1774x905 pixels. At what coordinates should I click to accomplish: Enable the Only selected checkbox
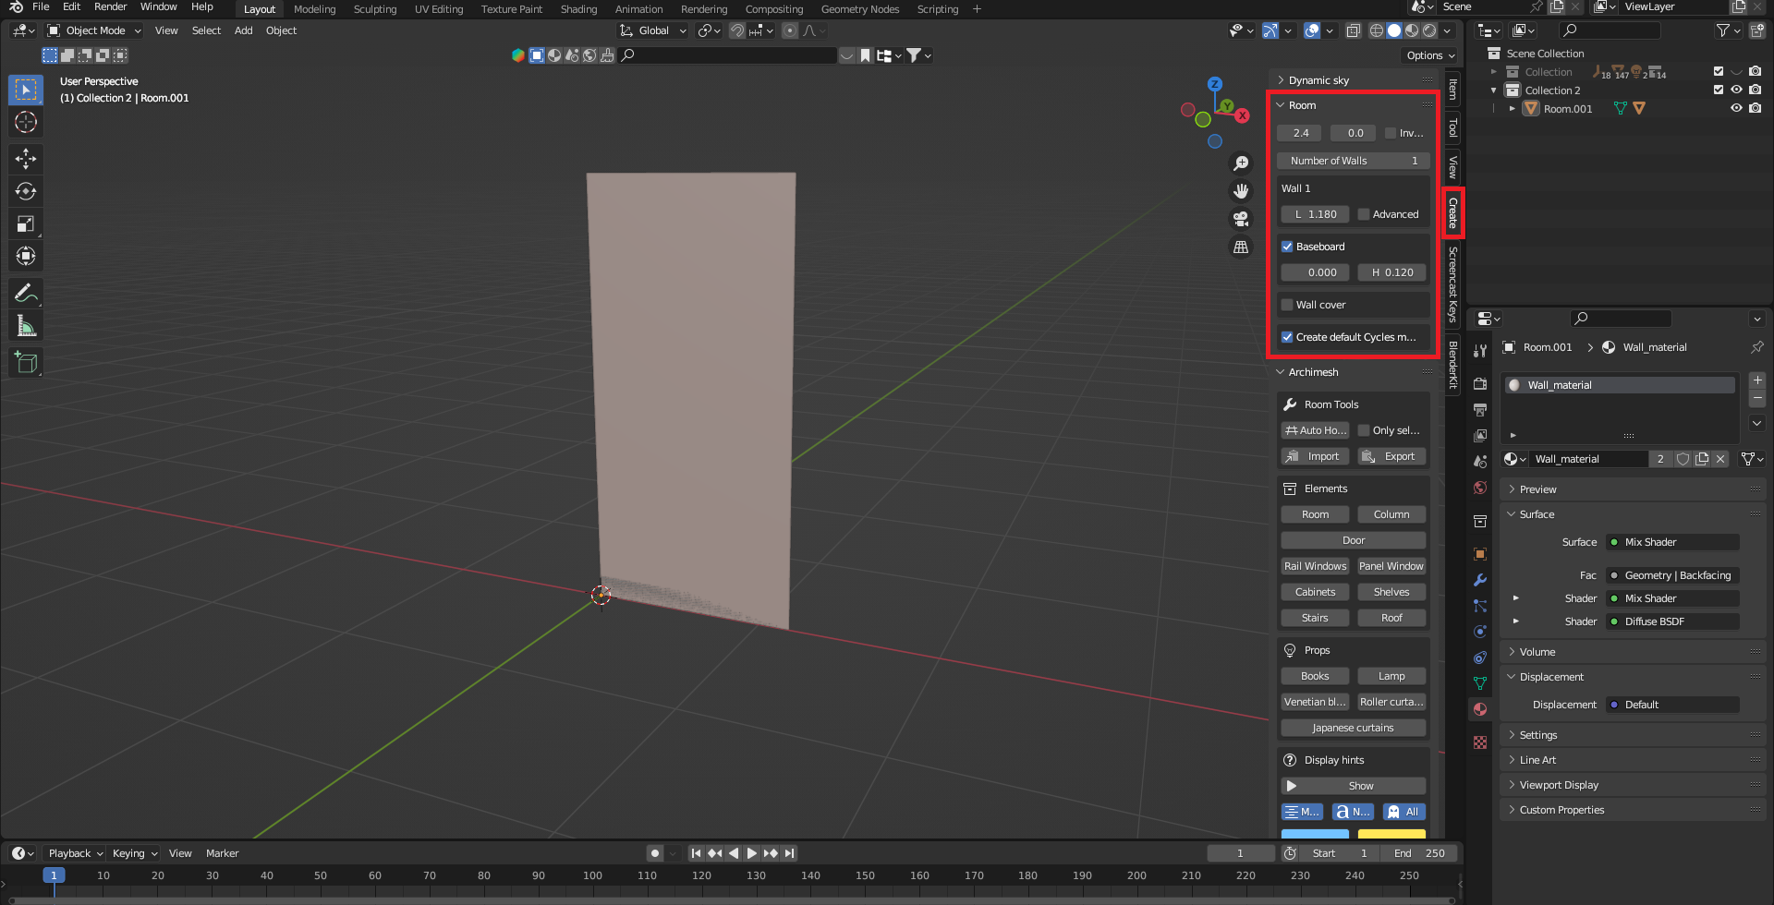point(1364,430)
